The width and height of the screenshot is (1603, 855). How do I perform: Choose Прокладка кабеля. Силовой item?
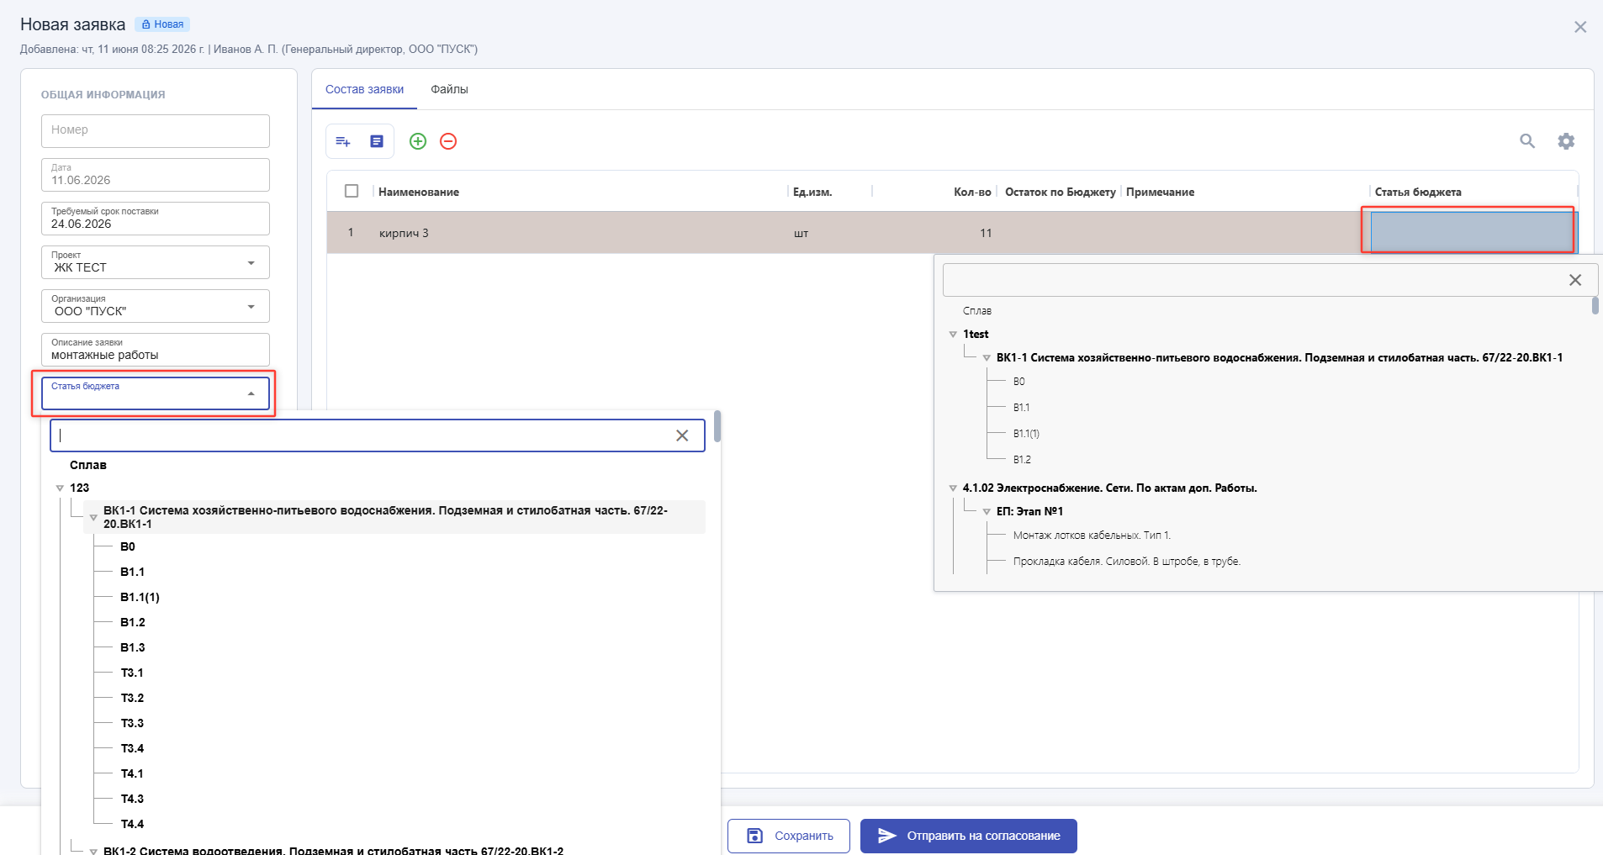point(1126,562)
